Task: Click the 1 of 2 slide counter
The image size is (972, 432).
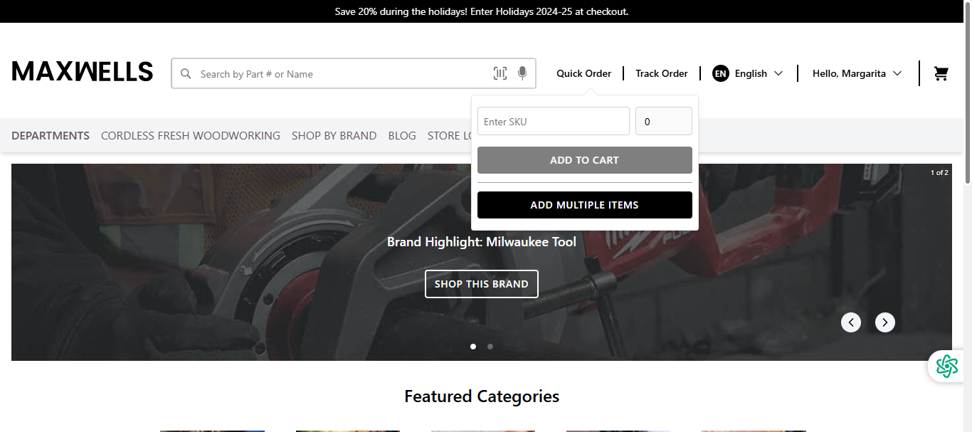Action: [x=939, y=172]
